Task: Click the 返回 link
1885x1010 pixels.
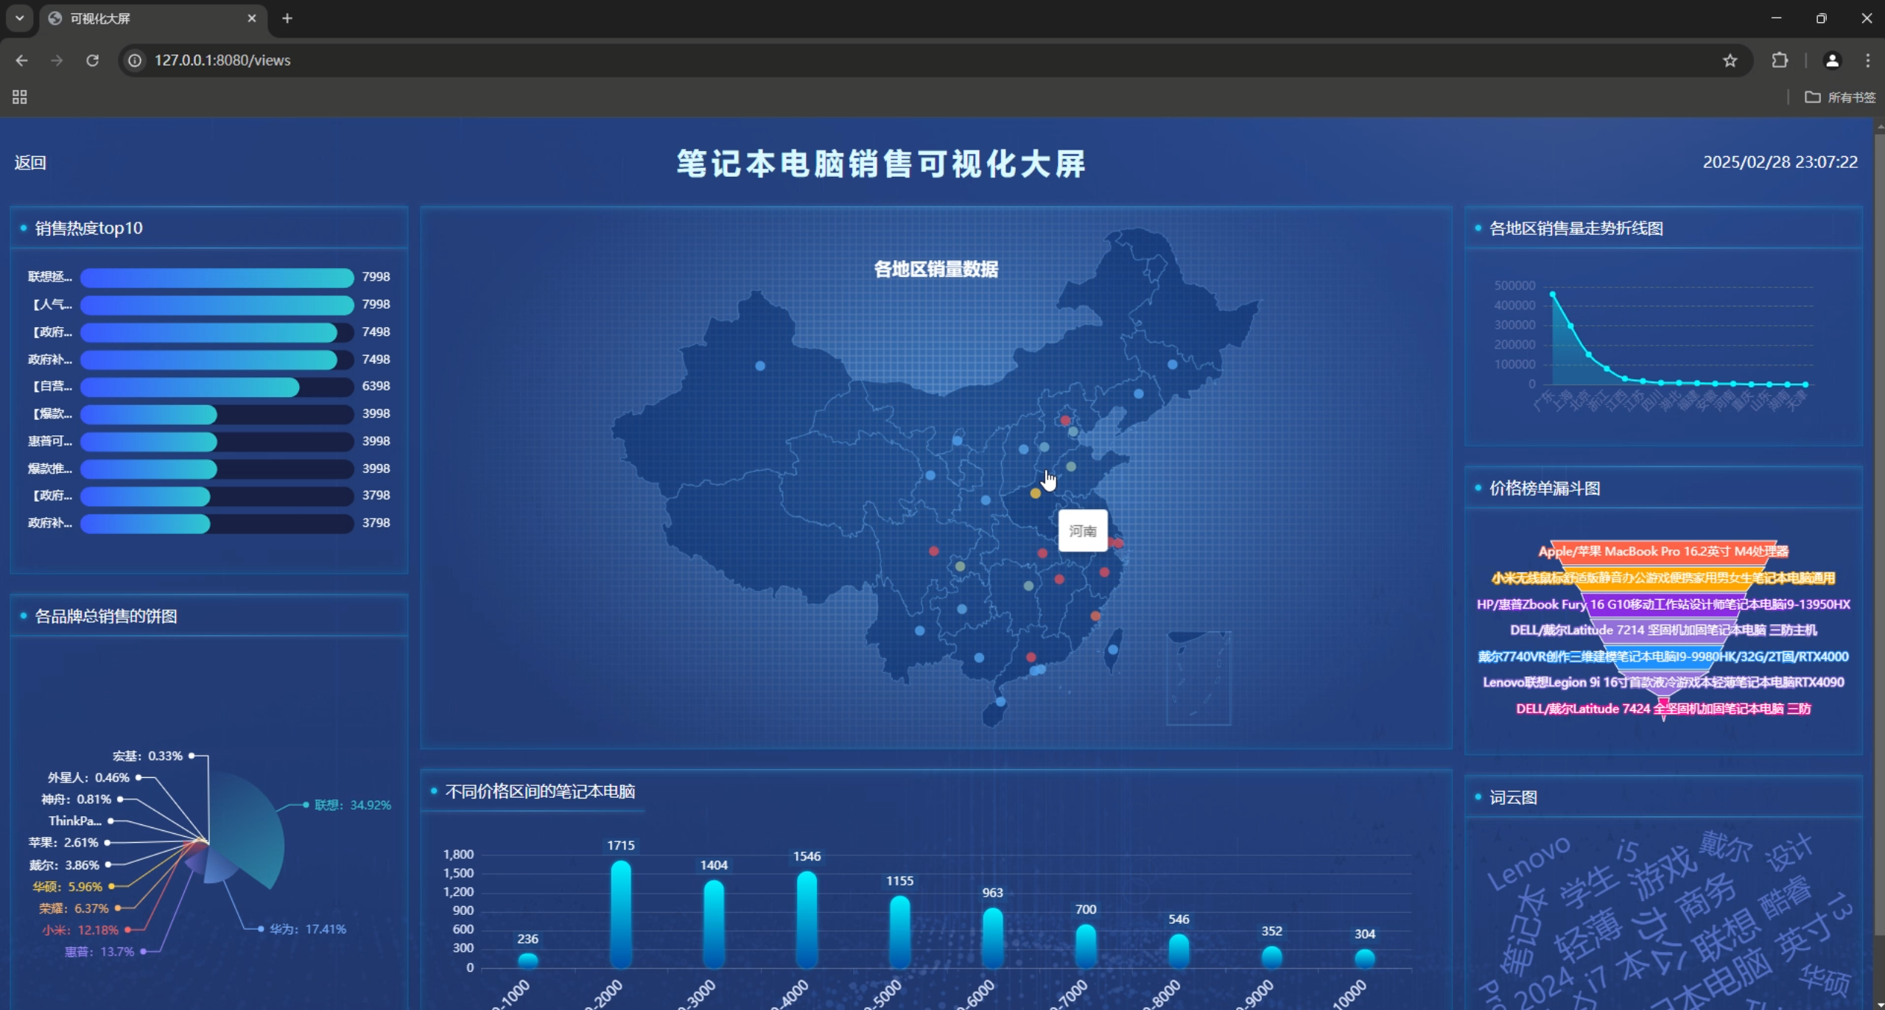Action: [x=30, y=163]
